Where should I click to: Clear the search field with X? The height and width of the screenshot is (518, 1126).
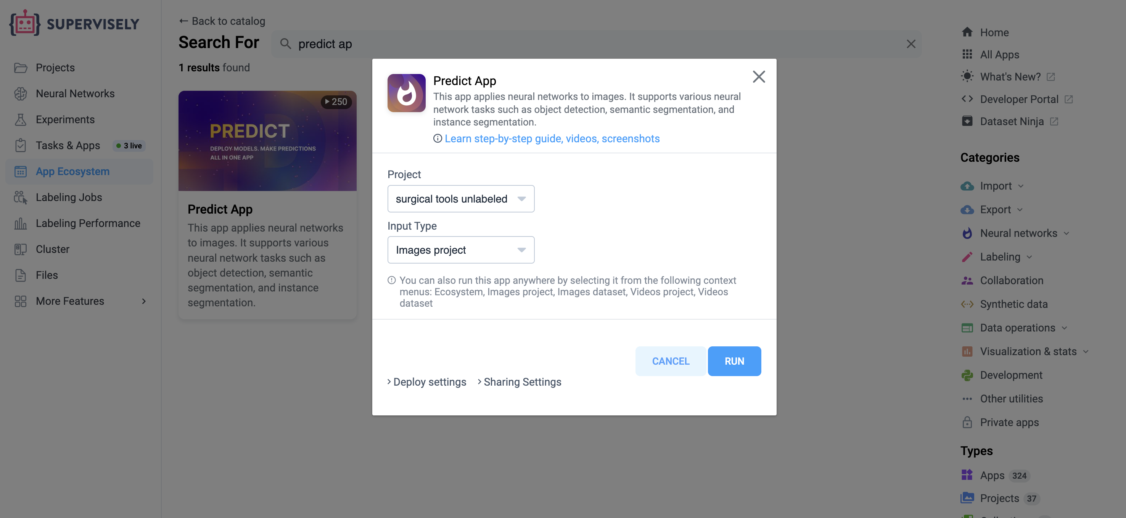click(x=911, y=44)
